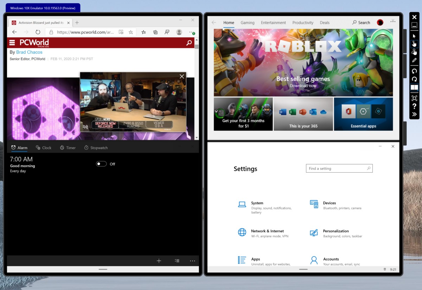Click the site lock icon in address bar
The height and width of the screenshot is (290, 422).
coord(51,32)
